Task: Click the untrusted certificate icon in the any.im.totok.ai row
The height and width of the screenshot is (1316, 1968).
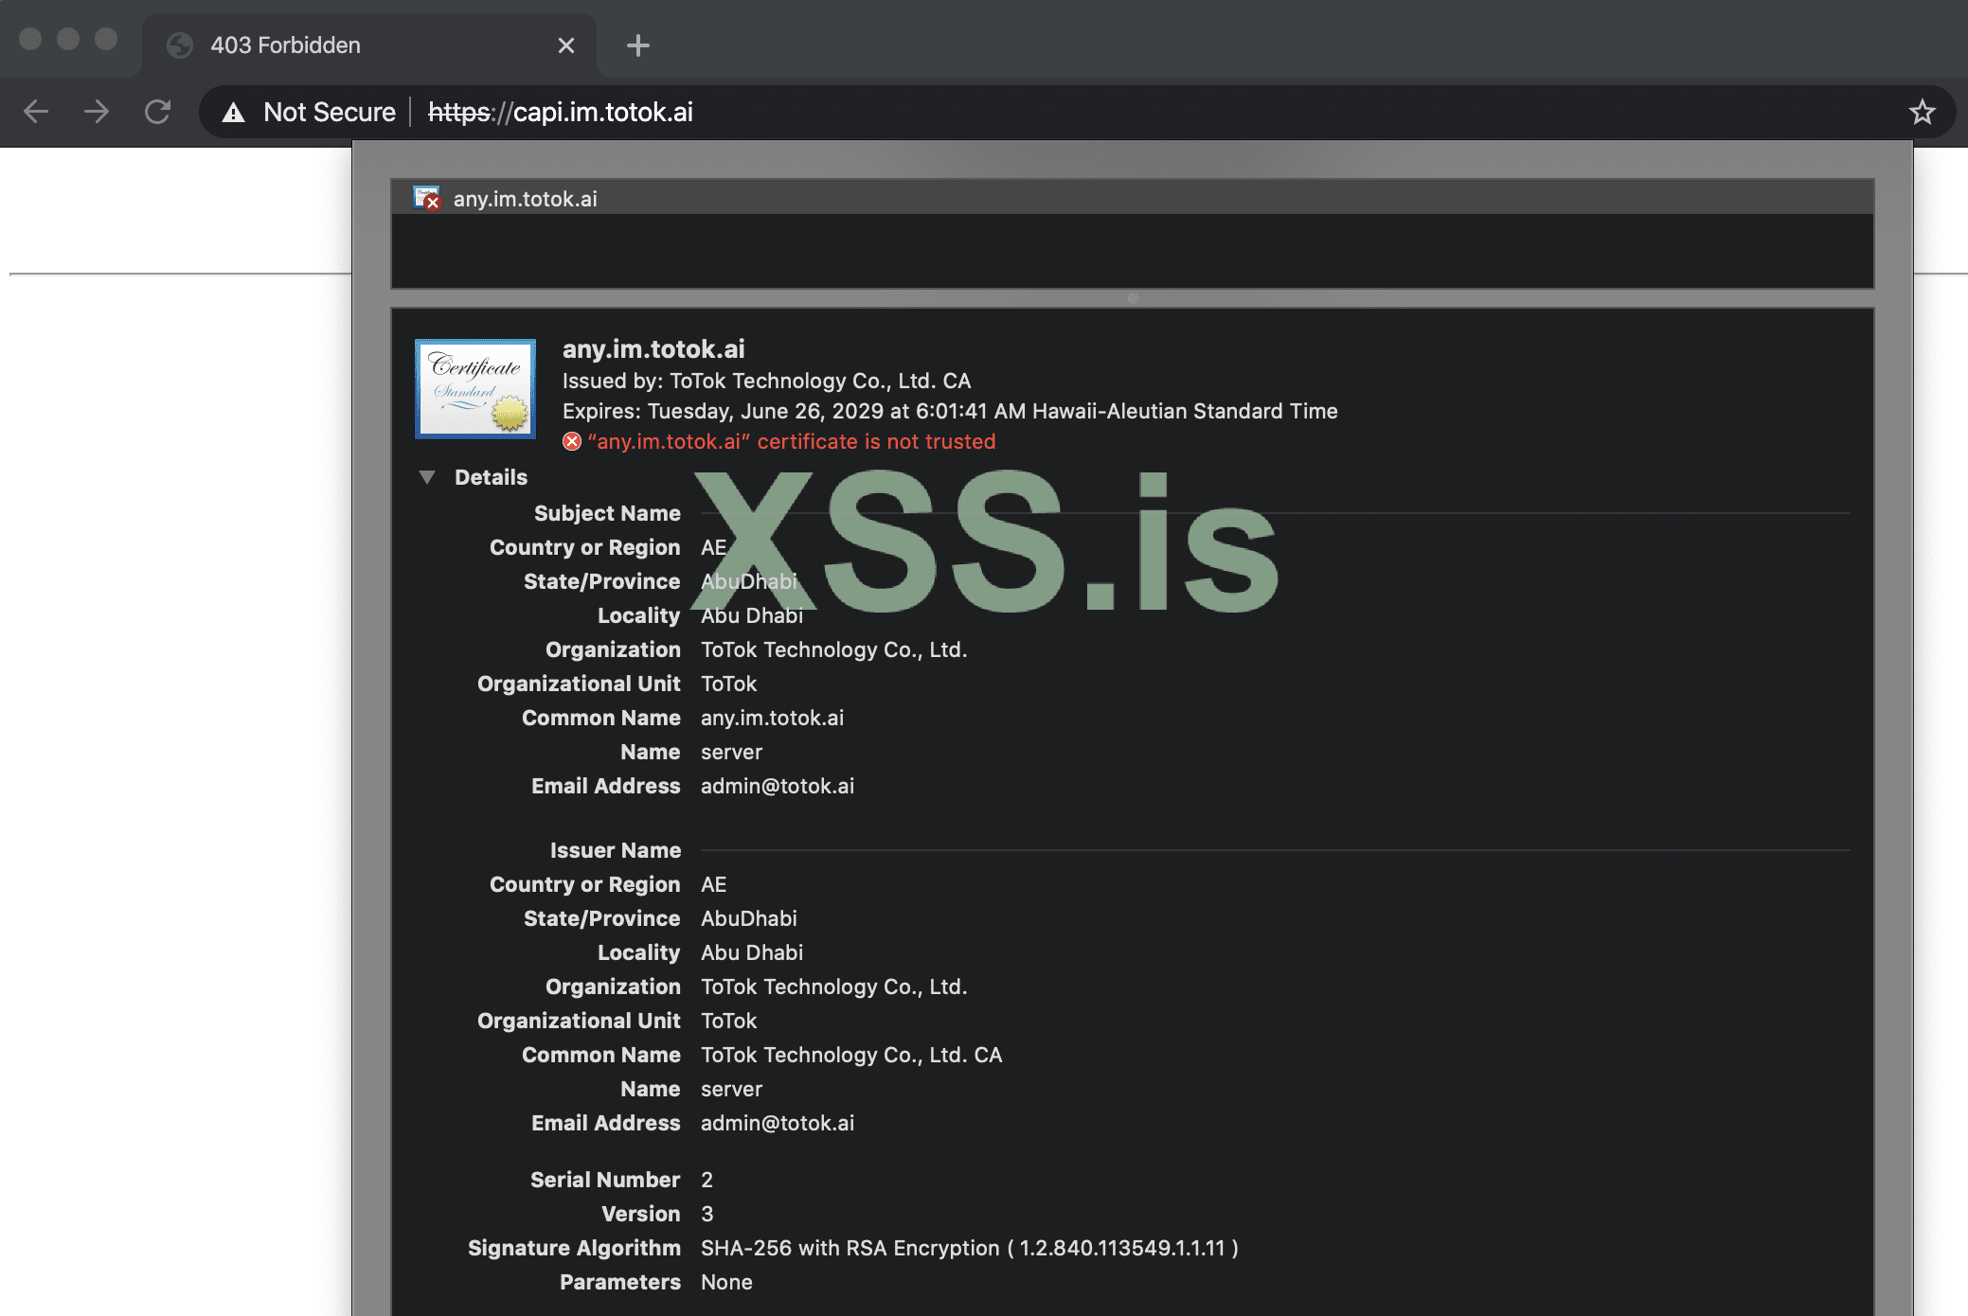Action: [x=427, y=198]
